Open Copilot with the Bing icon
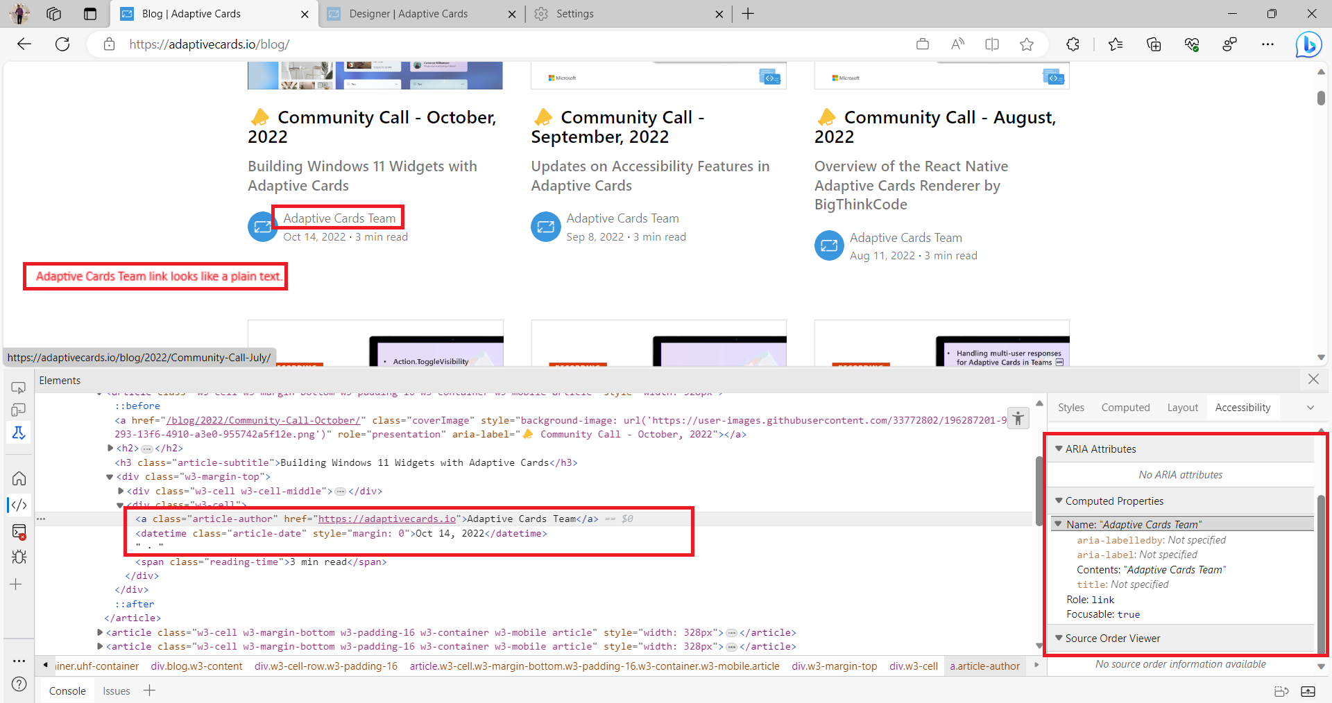Viewport: 1332px width, 703px height. [x=1308, y=44]
